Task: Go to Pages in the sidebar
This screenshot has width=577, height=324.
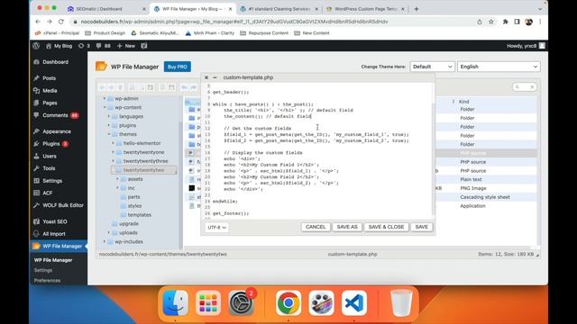Action: [50, 103]
